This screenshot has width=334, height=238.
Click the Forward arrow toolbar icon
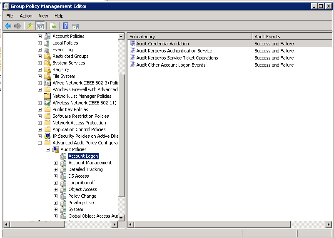[17, 26]
